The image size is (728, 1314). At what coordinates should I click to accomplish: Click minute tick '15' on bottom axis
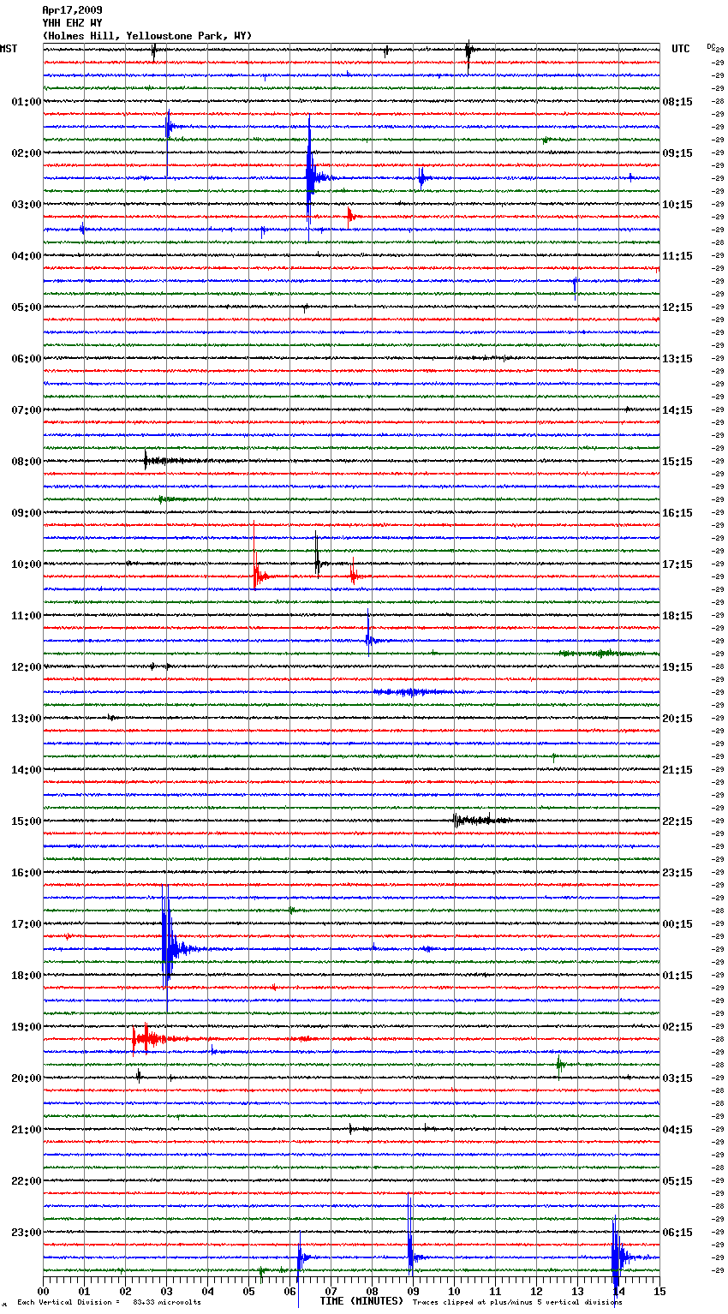[x=659, y=1291]
